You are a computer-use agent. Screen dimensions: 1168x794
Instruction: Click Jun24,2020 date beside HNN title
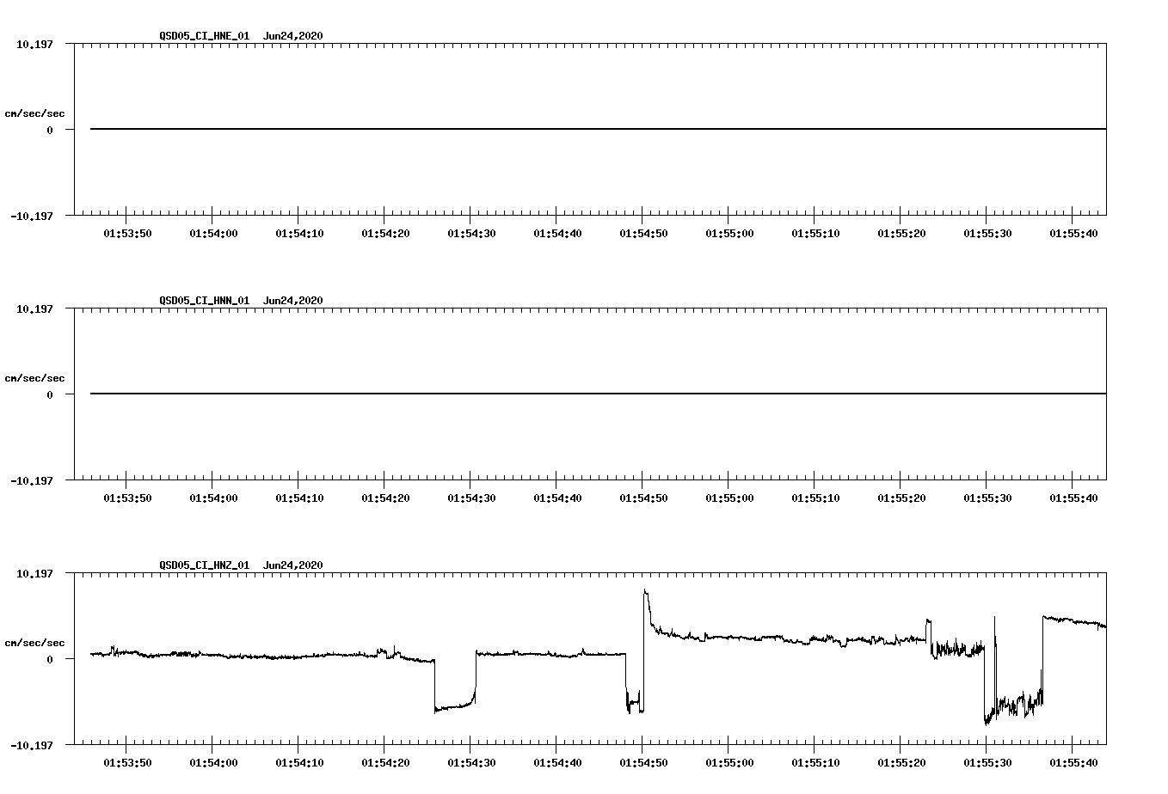293,301
